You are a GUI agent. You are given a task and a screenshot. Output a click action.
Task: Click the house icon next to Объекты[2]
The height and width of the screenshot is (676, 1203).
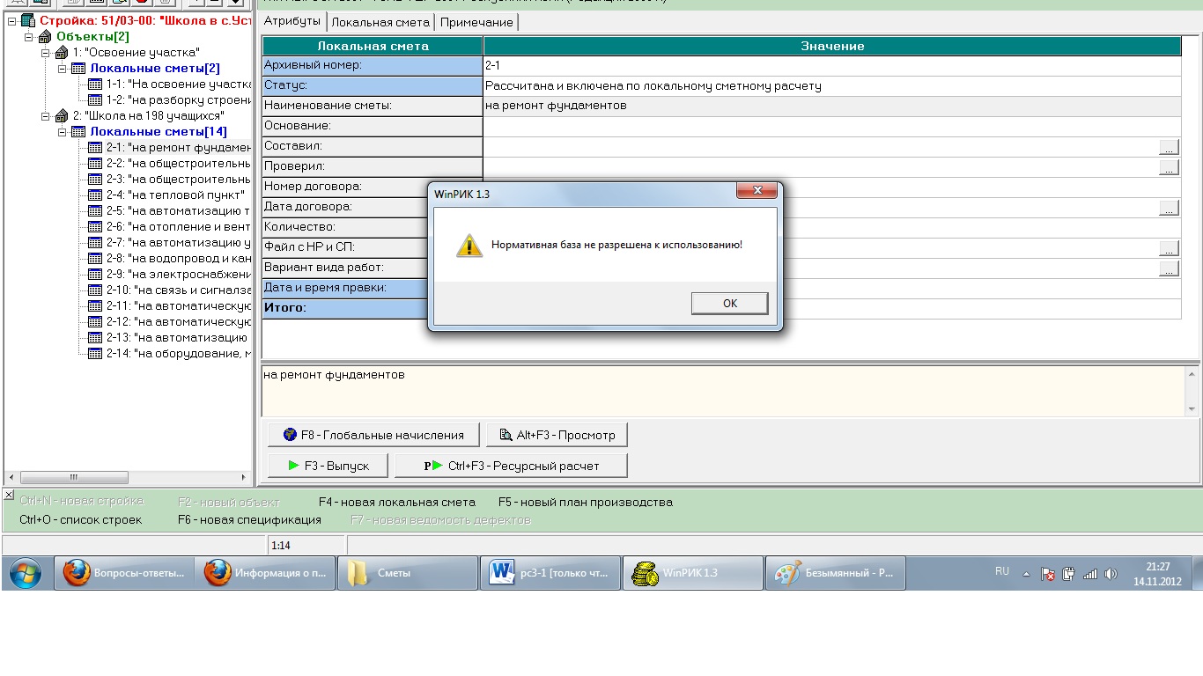pyautogui.click(x=46, y=36)
